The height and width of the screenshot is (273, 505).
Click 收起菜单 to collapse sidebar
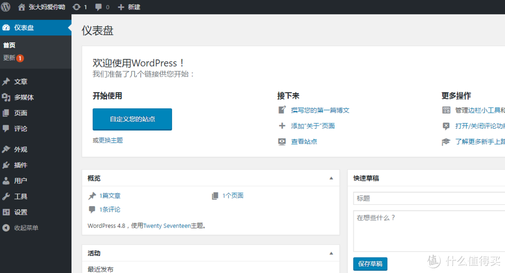(x=26, y=228)
